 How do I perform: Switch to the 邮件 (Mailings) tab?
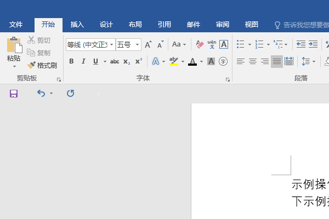pos(194,25)
